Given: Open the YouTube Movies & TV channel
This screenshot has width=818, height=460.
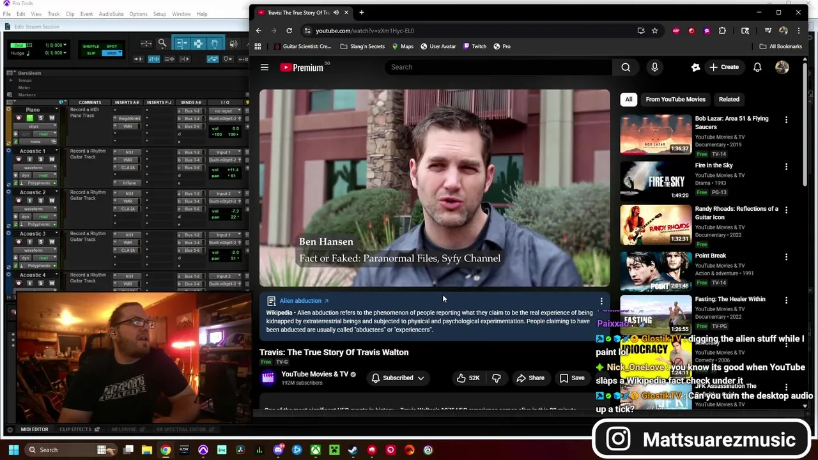Looking at the screenshot, I should tap(314, 374).
